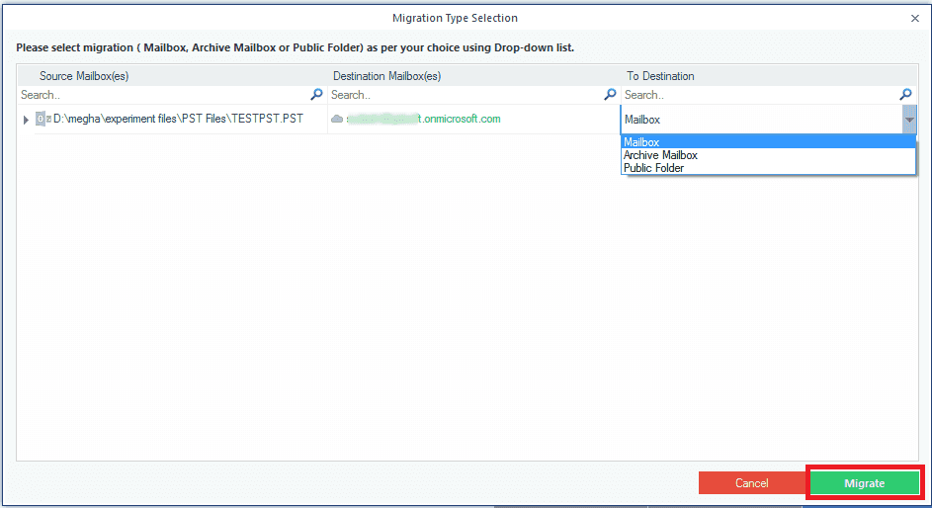The width and height of the screenshot is (932, 508).
Task: Click the red Cancel button
Action: (x=751, y=483)
